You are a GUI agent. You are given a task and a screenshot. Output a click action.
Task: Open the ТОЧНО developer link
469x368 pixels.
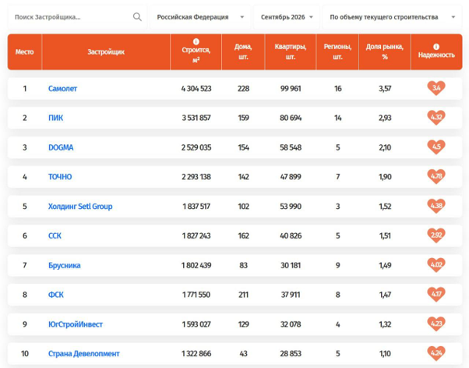pos(60,177)
